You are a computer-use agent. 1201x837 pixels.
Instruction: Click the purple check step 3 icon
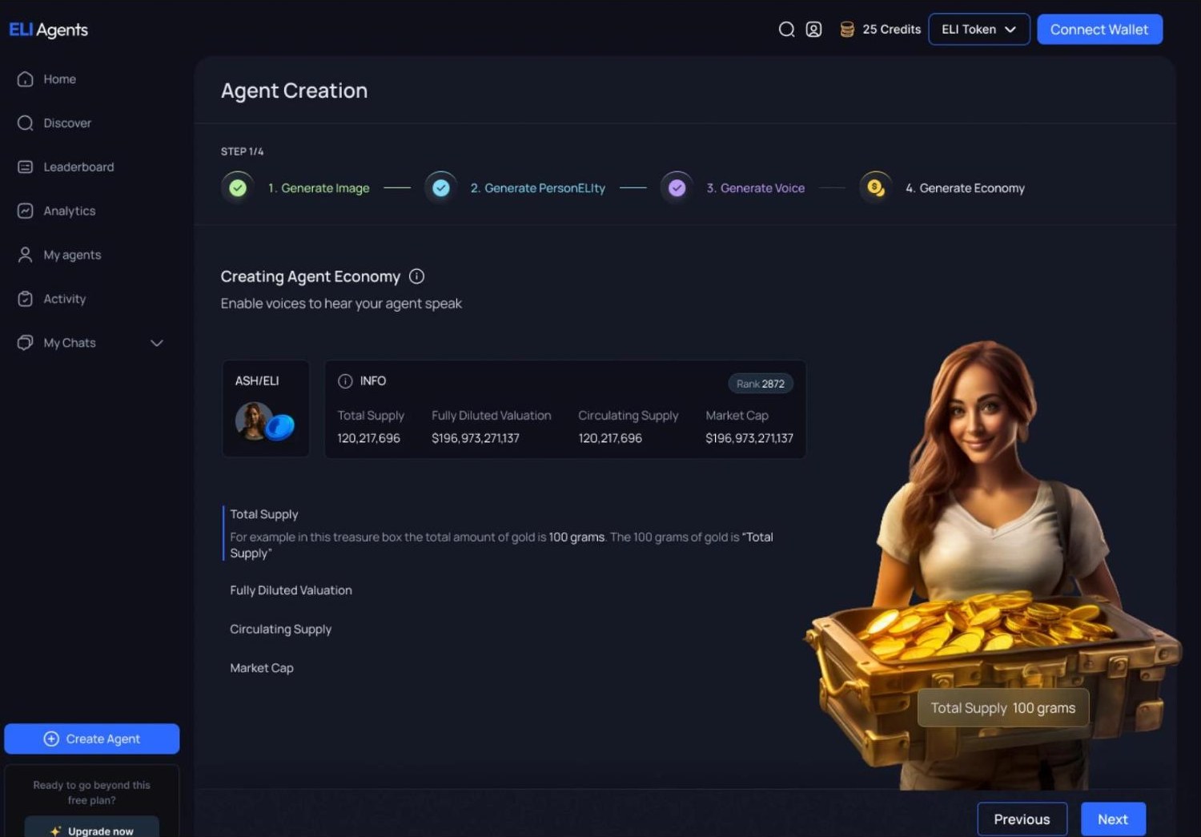pos(677,188)
